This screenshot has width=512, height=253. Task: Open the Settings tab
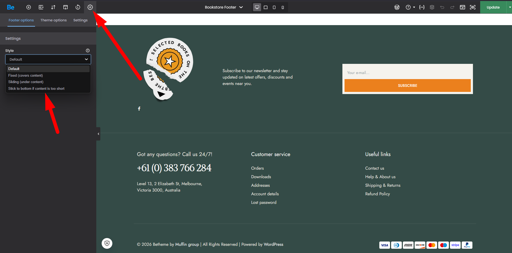click(80, 20)
